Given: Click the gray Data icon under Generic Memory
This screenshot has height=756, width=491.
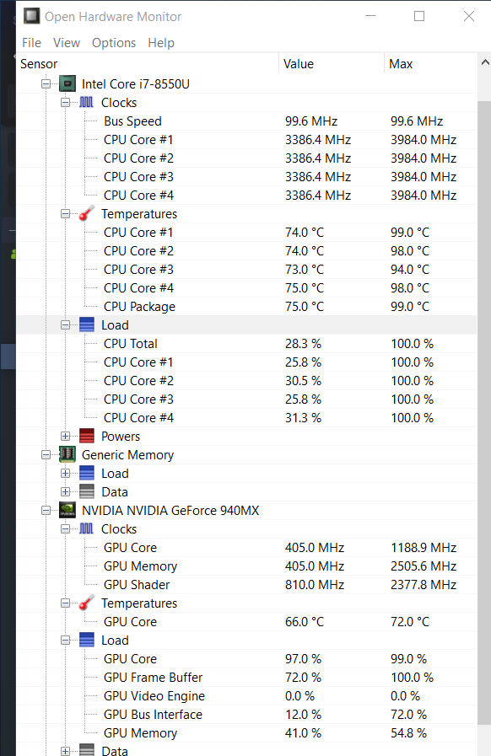Looking at the screenshot, I should 87,492.
